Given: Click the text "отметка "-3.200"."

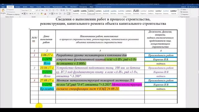Looking at the screenshot, I should click(69, 76).
